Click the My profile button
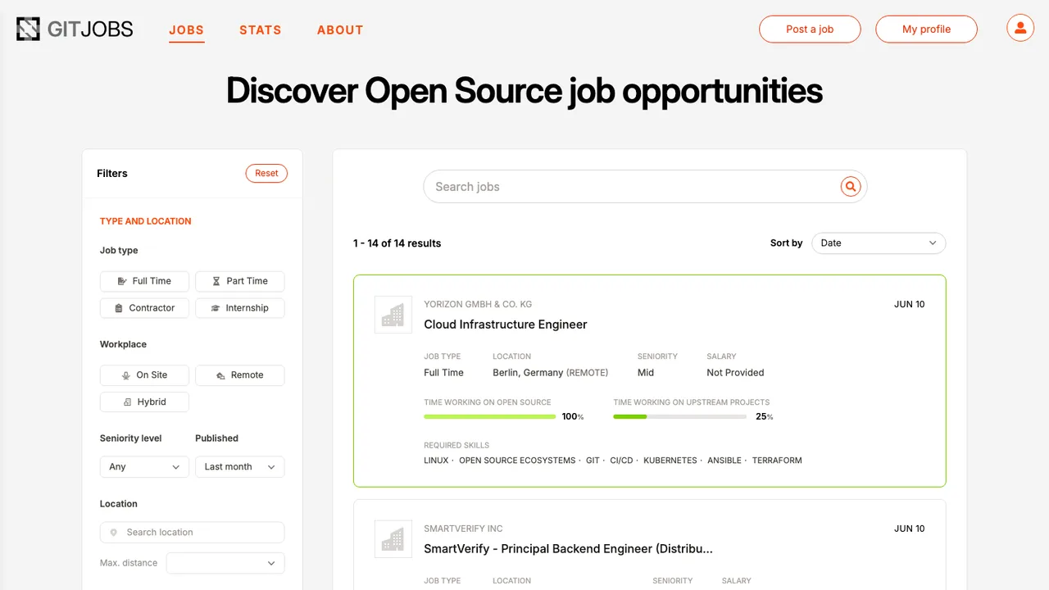The height and width of the screenshot is (590, 1049). click(926, 29)
